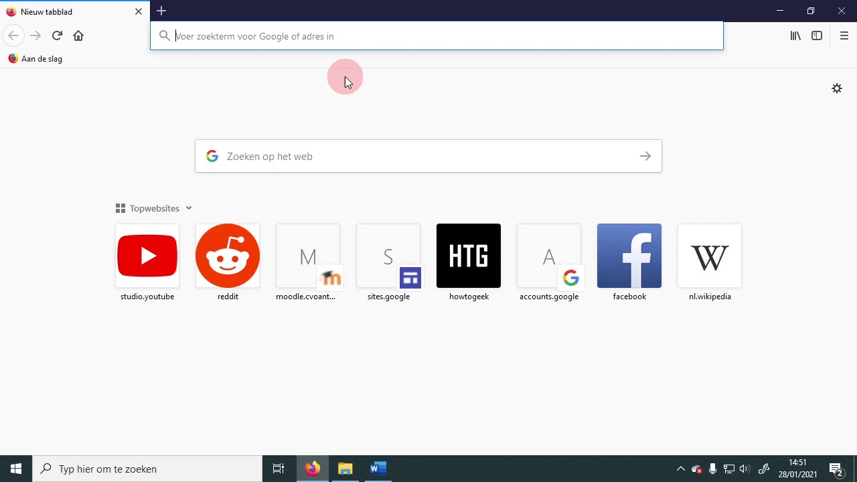Focus the Firefox address bar
Viewport: 857px width, 482px height.
tap(437, 36)
